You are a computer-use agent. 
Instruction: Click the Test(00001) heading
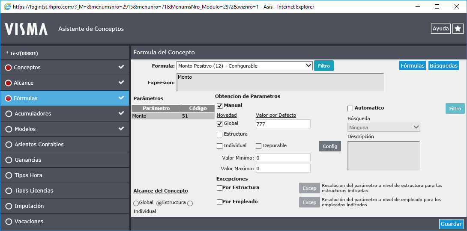[22, 53]
